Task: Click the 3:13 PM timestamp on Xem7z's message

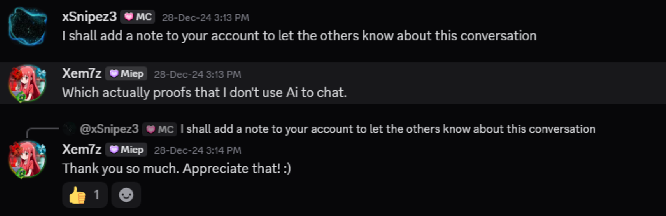Action: (197, 75)
